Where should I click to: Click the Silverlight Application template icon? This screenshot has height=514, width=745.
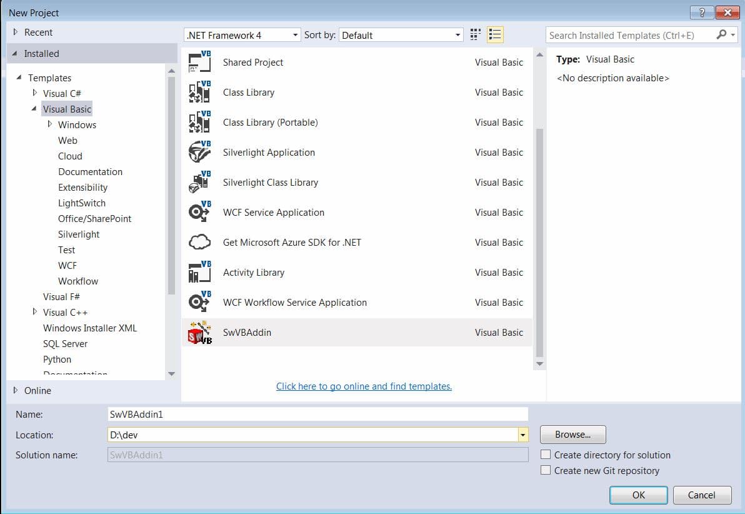pos(199,152)
